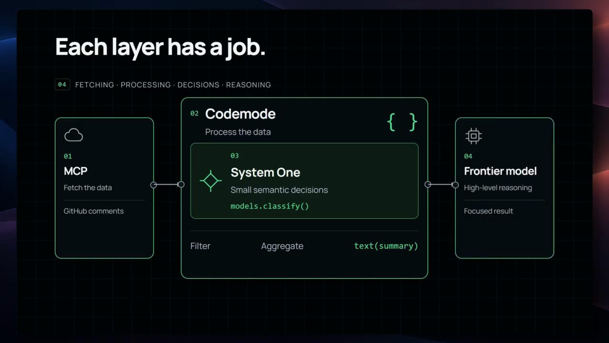This screenshot has width=609, height=343.
Task: Select the "System One" title
Action: pos(265,172)
